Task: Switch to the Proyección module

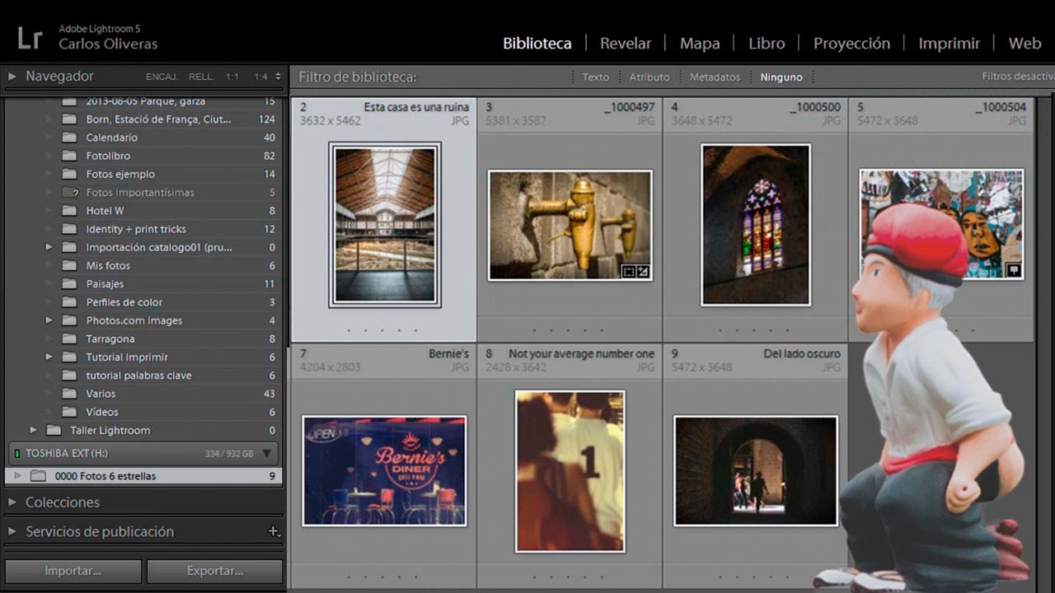Action: tap(851, 44)
